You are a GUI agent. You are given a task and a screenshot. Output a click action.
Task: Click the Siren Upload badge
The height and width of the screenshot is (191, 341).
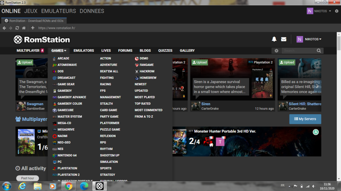199,62
